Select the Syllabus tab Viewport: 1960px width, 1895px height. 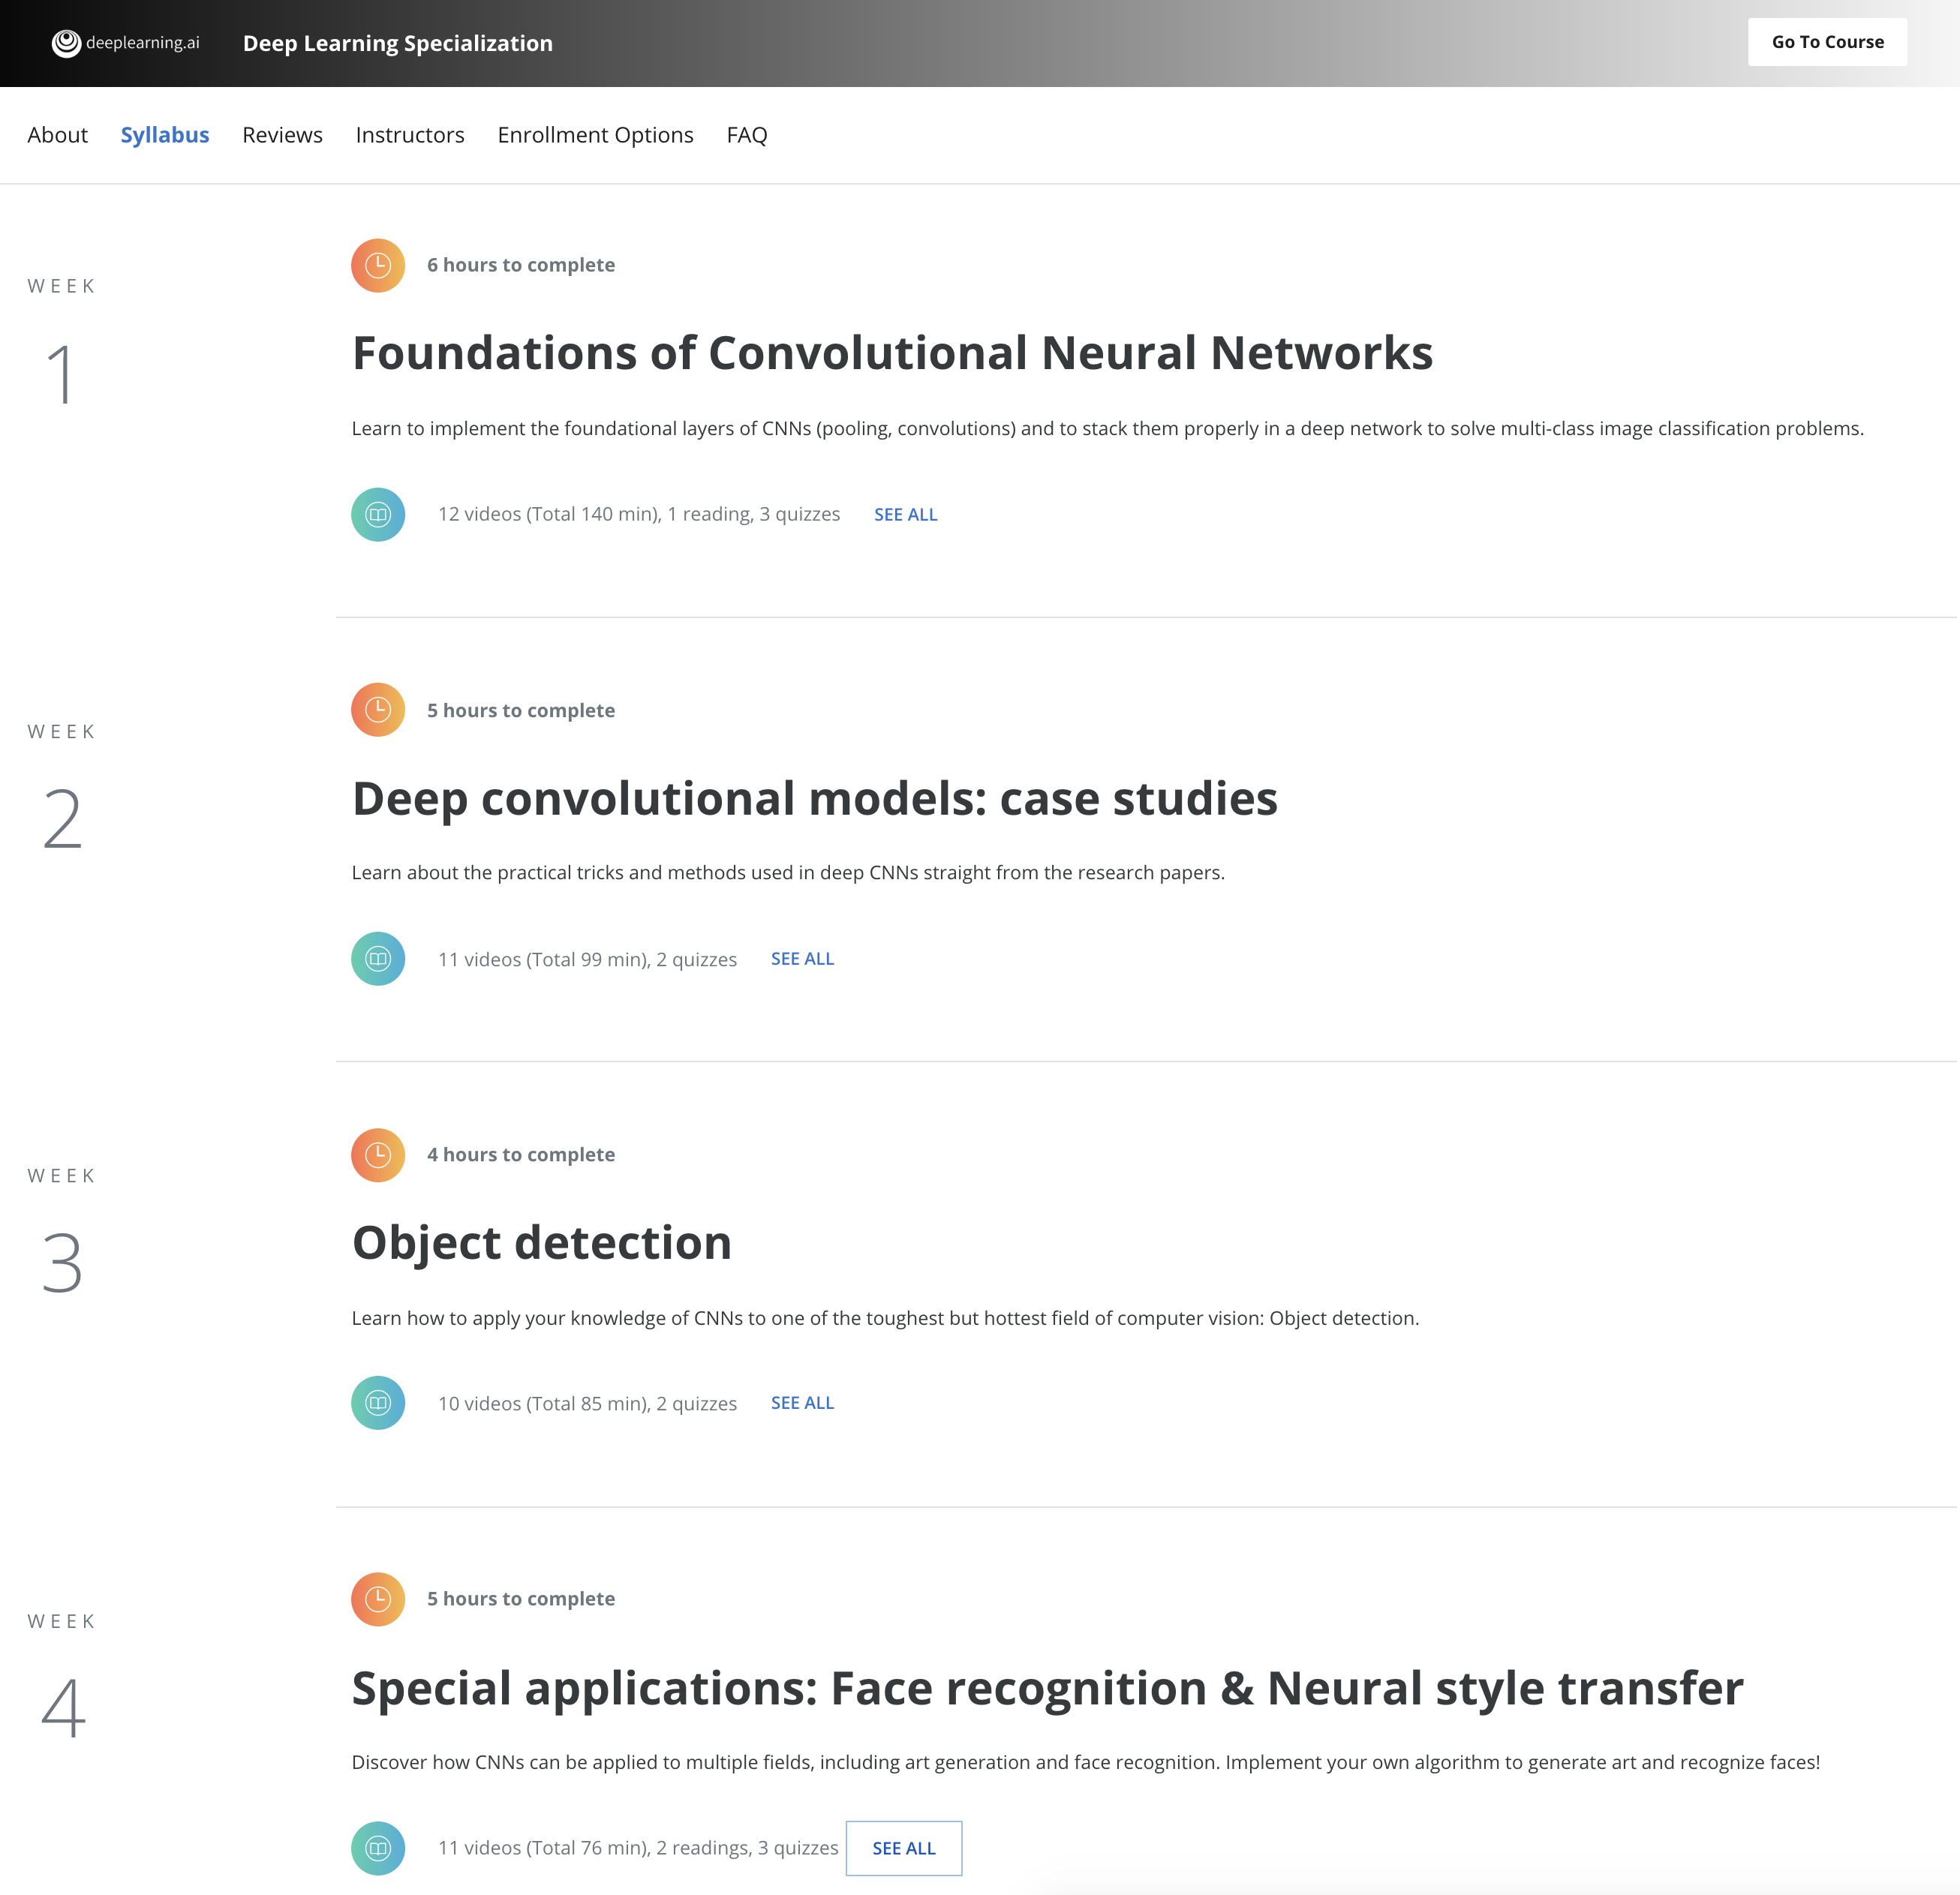coord(164,135)
